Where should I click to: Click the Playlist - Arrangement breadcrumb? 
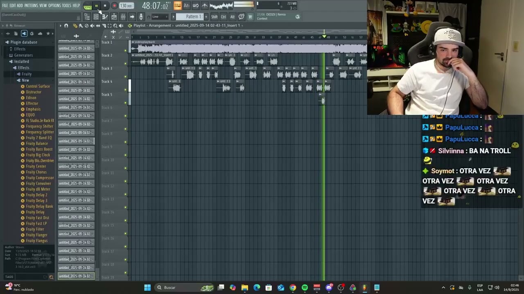pyautogui.click(x=152, y=25)
